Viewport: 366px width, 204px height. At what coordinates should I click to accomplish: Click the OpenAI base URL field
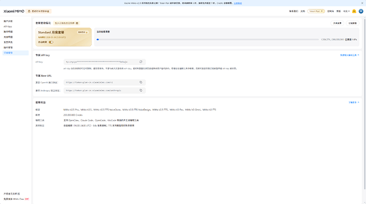(x=104, y=82)
